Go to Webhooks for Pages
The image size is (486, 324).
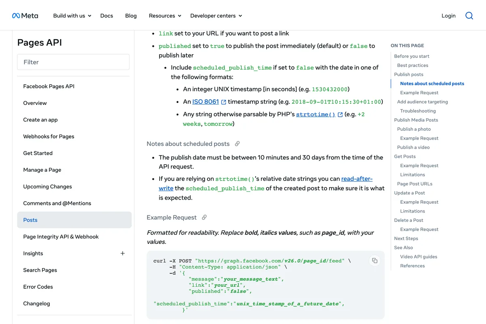click(49, 136)
